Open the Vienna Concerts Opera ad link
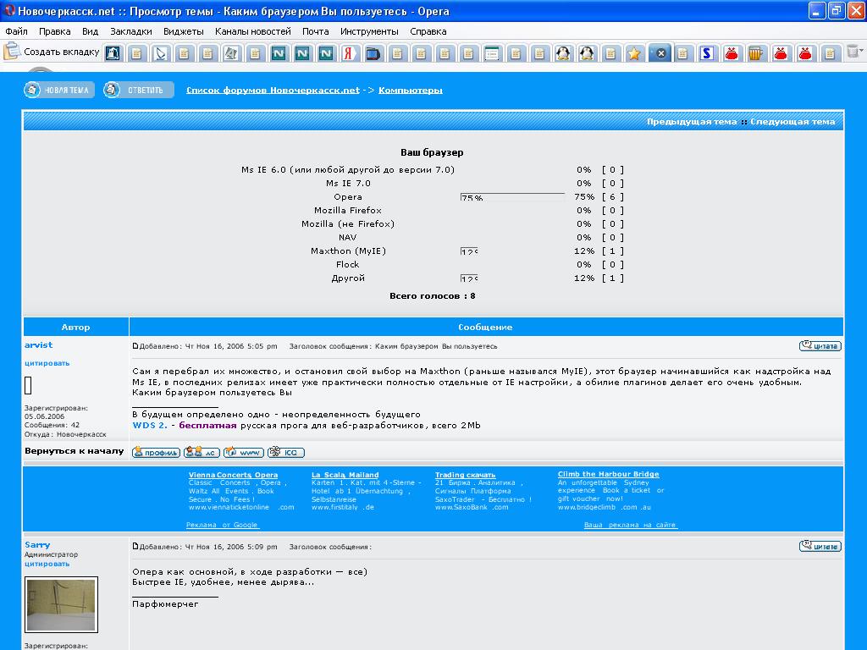The width and height of the screenshot is (867, 650). (234, 475)
